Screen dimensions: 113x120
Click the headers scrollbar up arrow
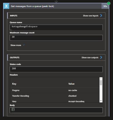(101, 79)
